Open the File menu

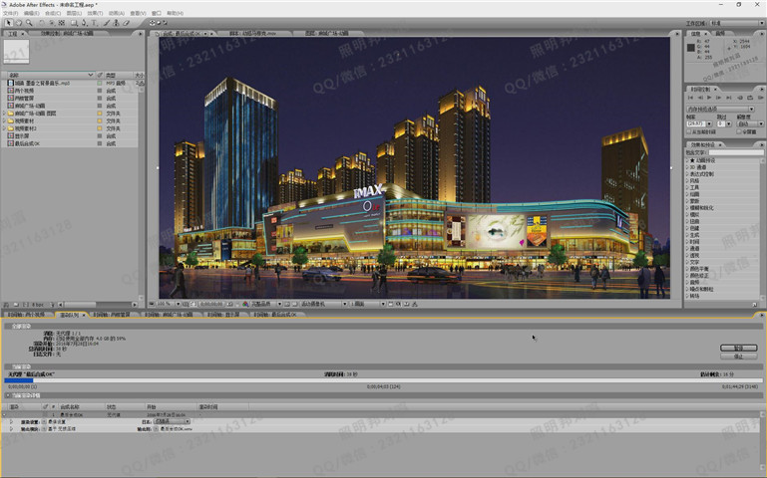[10, 13]
